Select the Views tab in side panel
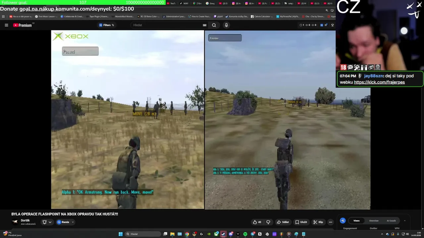 tap(356, 220)
